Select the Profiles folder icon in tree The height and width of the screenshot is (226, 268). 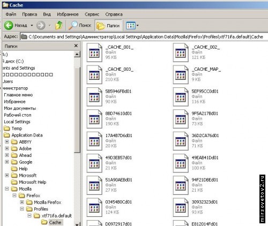(29, 209)
